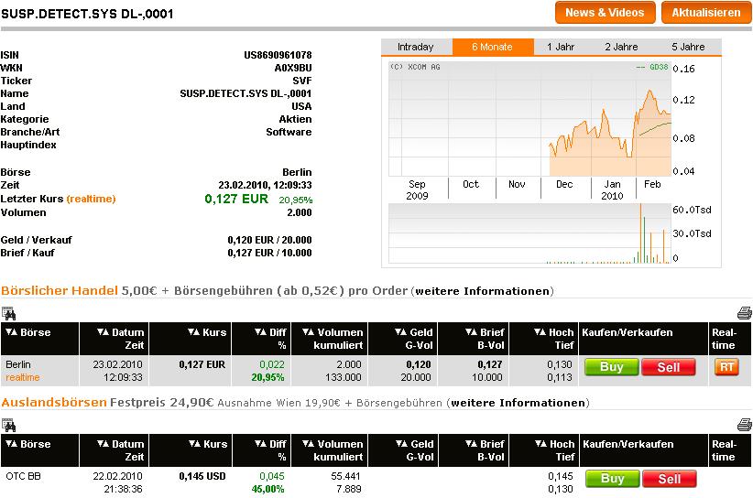Viewport: 753px width, 498px height.
Task: Click the orange (realtime) label beside Letzter Kurs
Action: [92, 199]
